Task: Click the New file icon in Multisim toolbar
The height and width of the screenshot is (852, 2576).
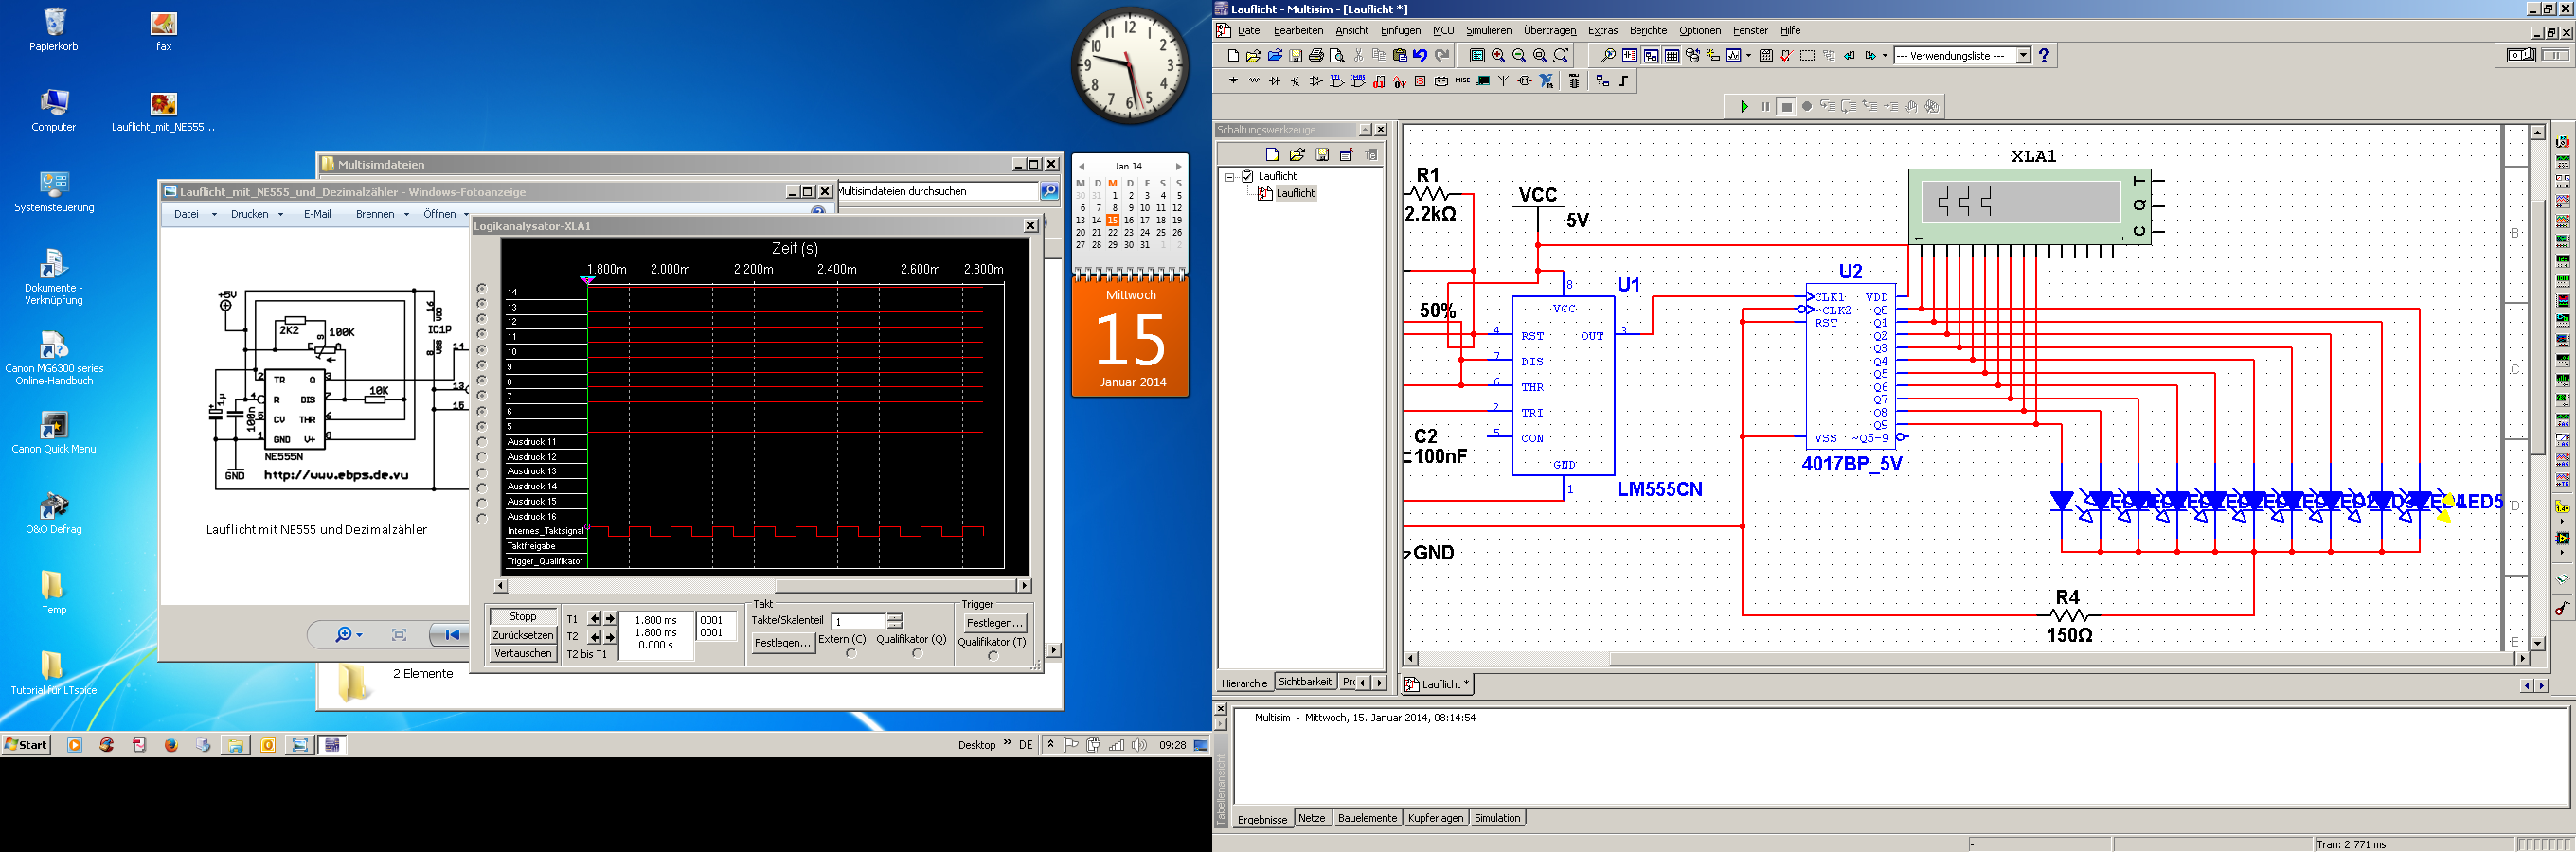Action: pos(1234,56)
